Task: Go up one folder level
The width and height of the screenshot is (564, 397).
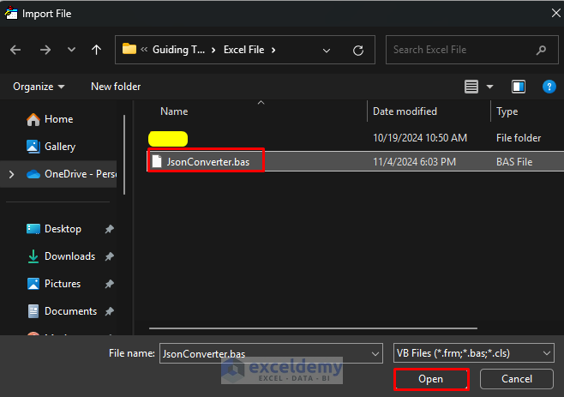Action: coord(96,50)
